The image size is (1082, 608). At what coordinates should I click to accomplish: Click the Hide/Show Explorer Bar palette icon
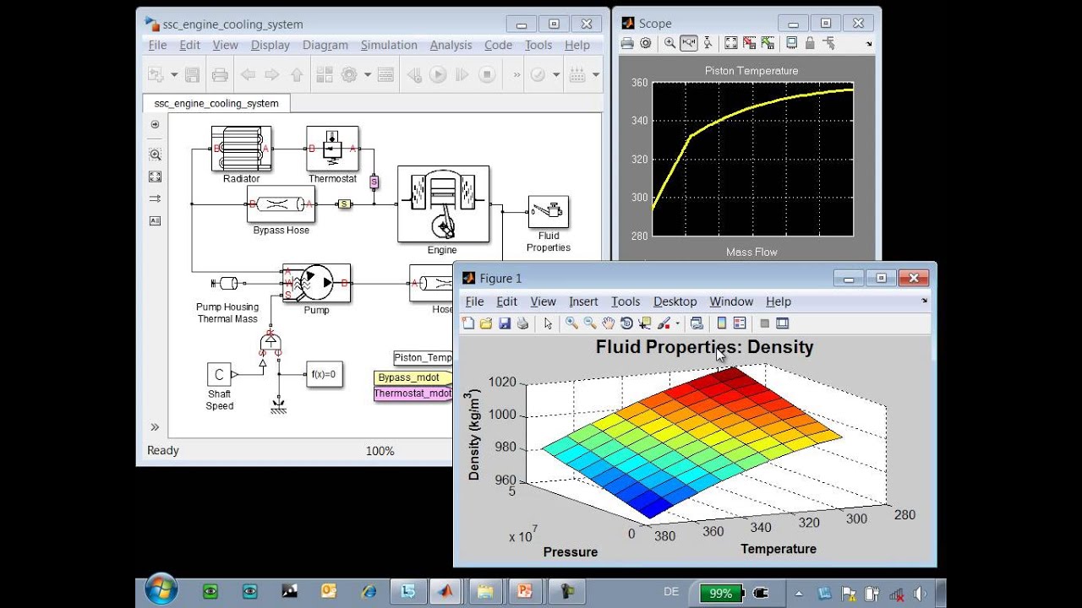point(155,124)
